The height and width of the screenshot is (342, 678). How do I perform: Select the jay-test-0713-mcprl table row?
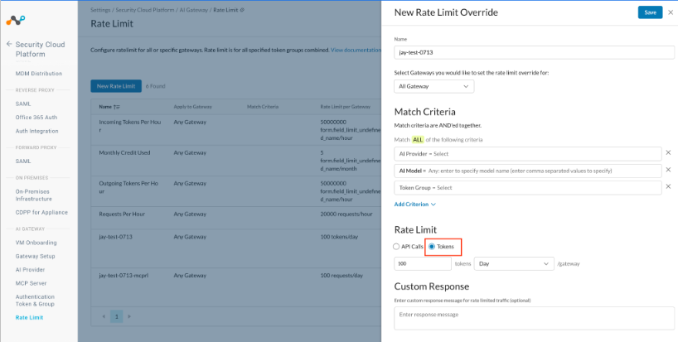pos(236,287)
